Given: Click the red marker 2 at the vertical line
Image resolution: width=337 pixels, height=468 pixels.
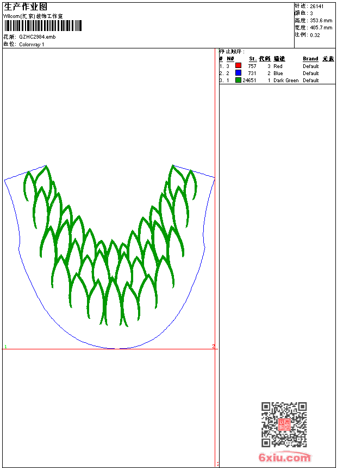Looking at the screenshot, I should [x=214, y=346].
